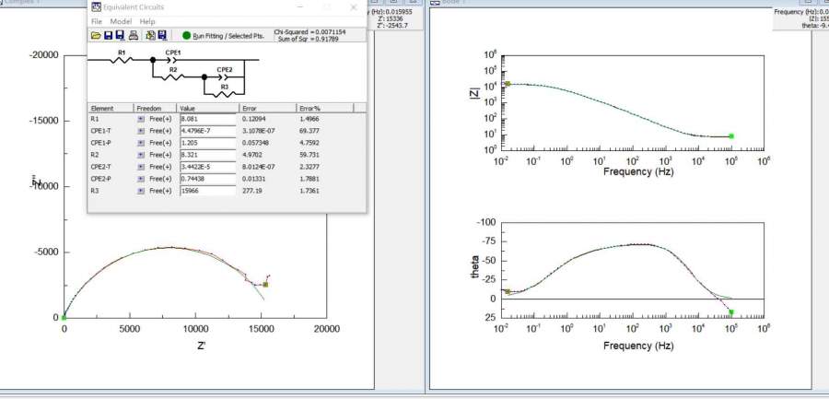Image resolution: width=829 pixels, height=399 pixels.
Task: Open the freedom selector for CPE2-P
Action: coord(141,179)
